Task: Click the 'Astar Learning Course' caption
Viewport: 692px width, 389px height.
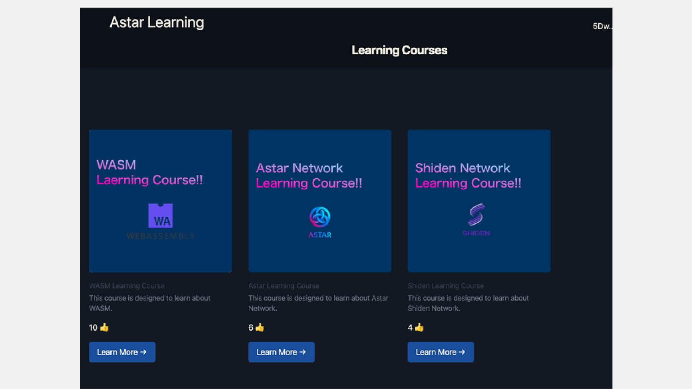Action: (x=284, y=286)
